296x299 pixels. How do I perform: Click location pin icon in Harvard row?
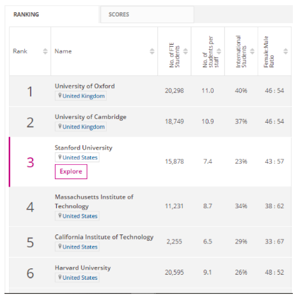(60, 277)
